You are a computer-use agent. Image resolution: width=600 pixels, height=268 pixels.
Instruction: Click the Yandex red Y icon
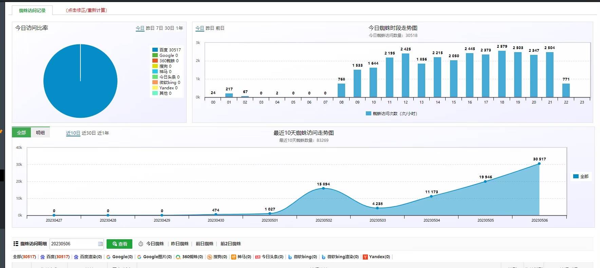(x=365, y=257)
